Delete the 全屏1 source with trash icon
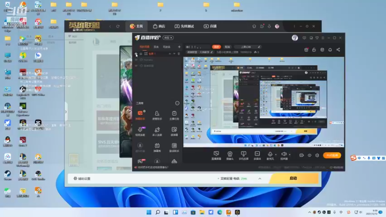Screen dimensions: 386x217 179,54
